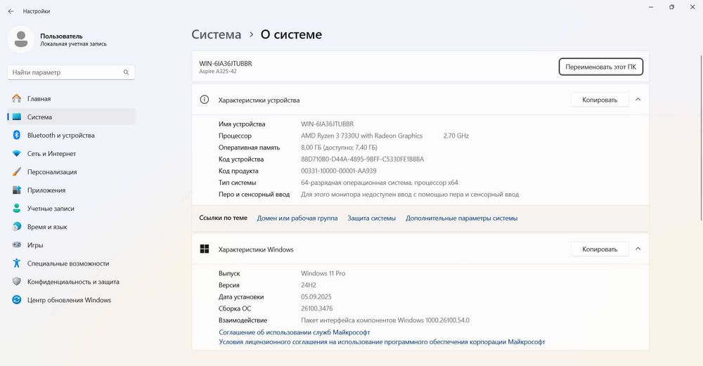Click Система in the breadcrumb

point(216,34)
